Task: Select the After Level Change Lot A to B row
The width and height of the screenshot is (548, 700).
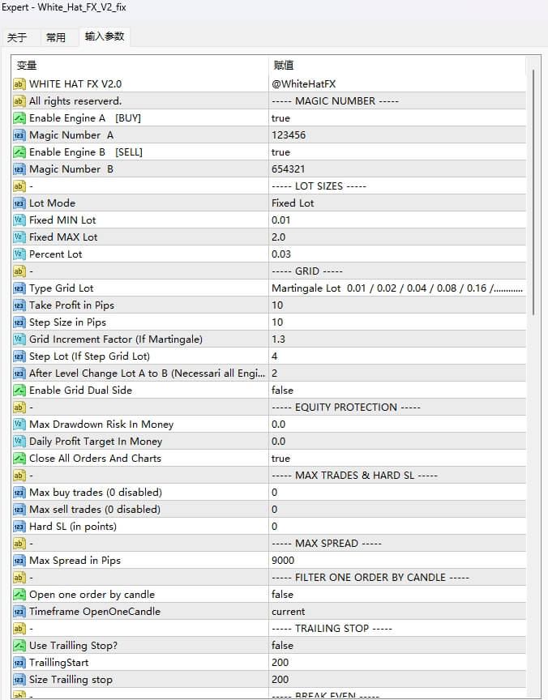Action: click(269, 373)
